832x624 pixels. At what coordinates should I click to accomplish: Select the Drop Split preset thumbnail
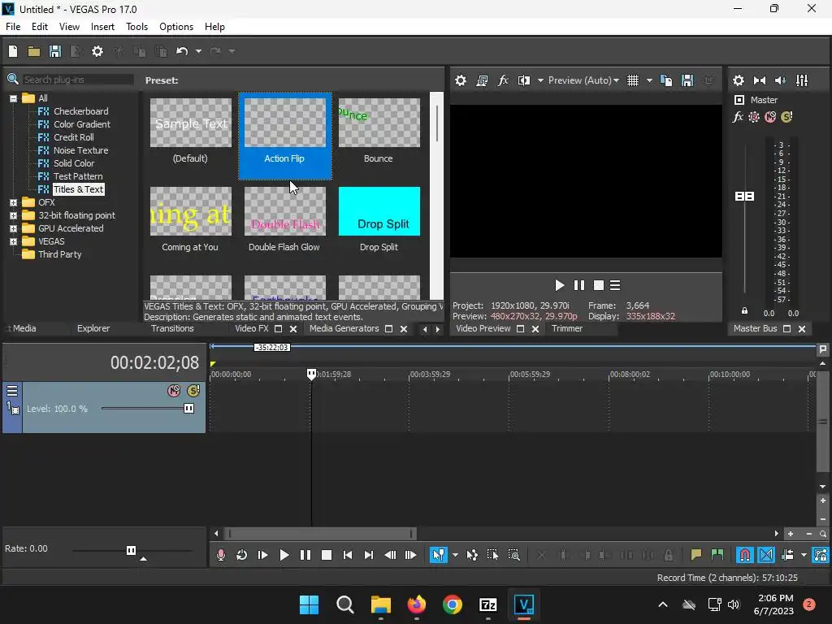coord(379,211)
